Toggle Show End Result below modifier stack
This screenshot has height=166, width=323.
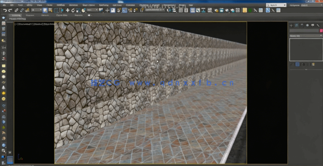297,64
